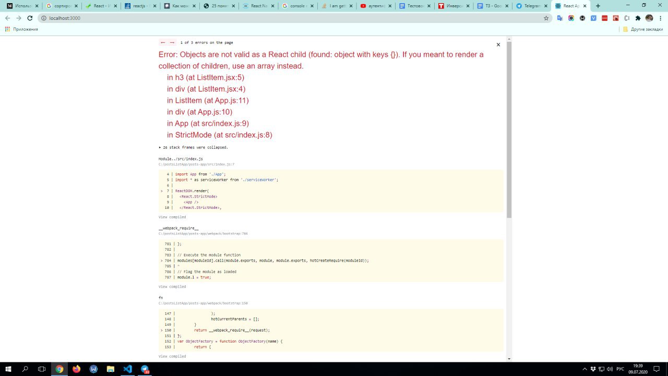Open File Explorer from the taskbar
This screenshot has height=376, width=668.
tap(111, 369)
